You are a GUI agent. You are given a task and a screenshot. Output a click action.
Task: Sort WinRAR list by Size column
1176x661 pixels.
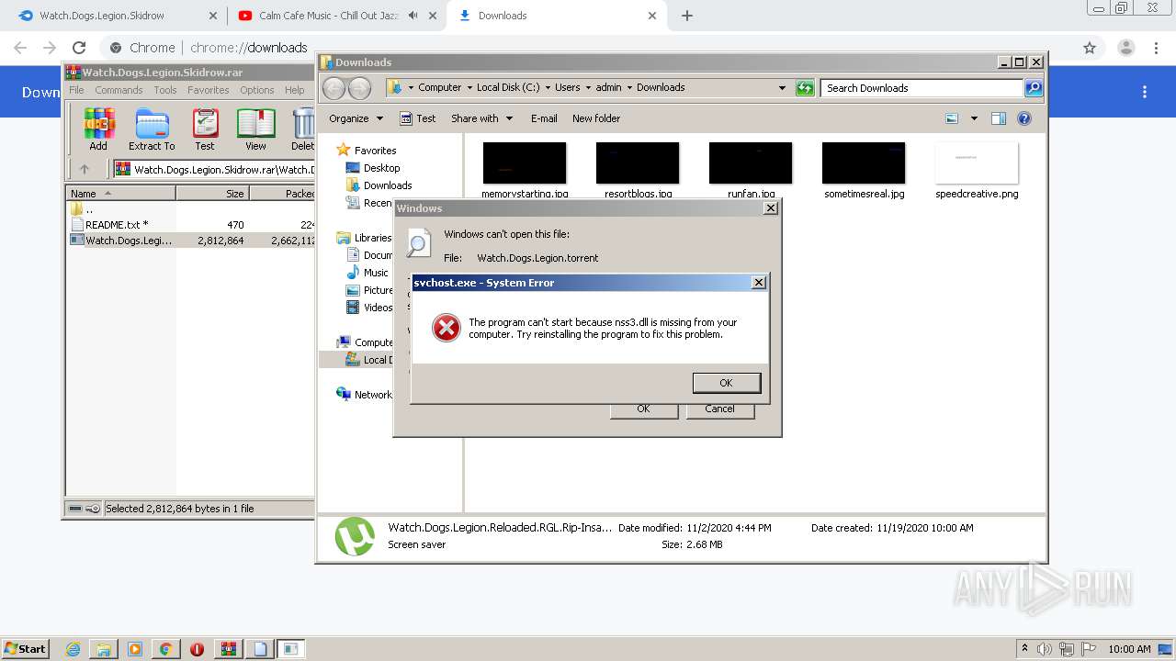[212, 194]
